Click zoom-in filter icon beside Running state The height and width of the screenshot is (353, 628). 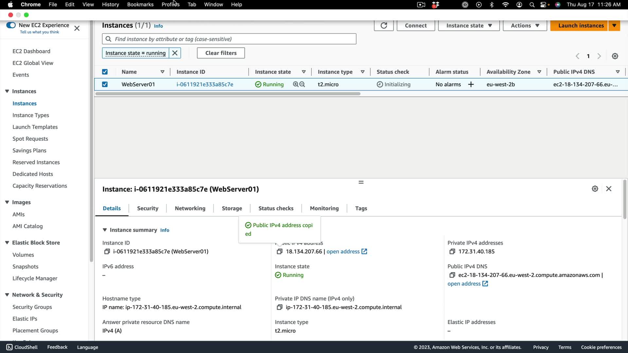point(296,84)
